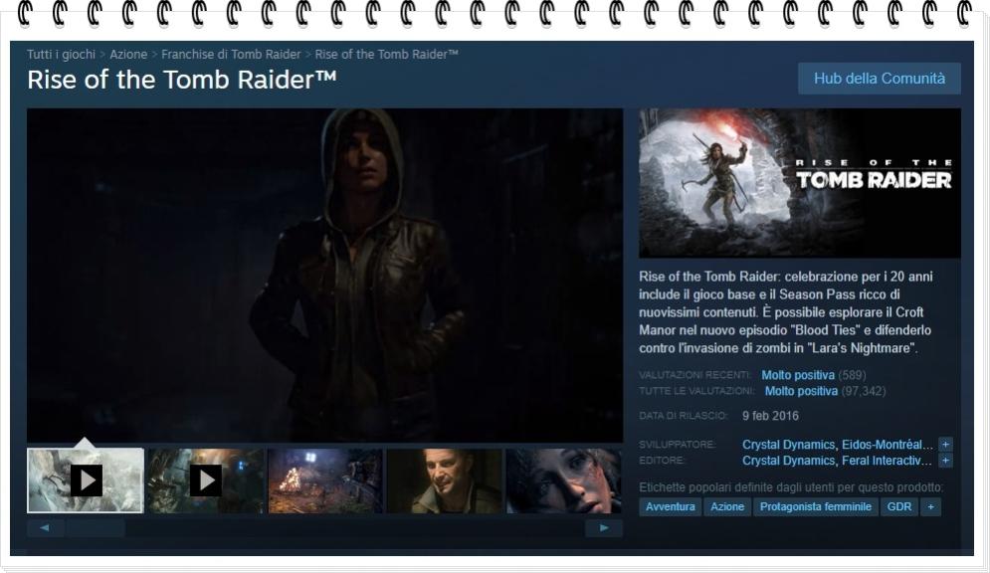
Task: Click the Protagonista femminile tag
Action: [815, 507]
